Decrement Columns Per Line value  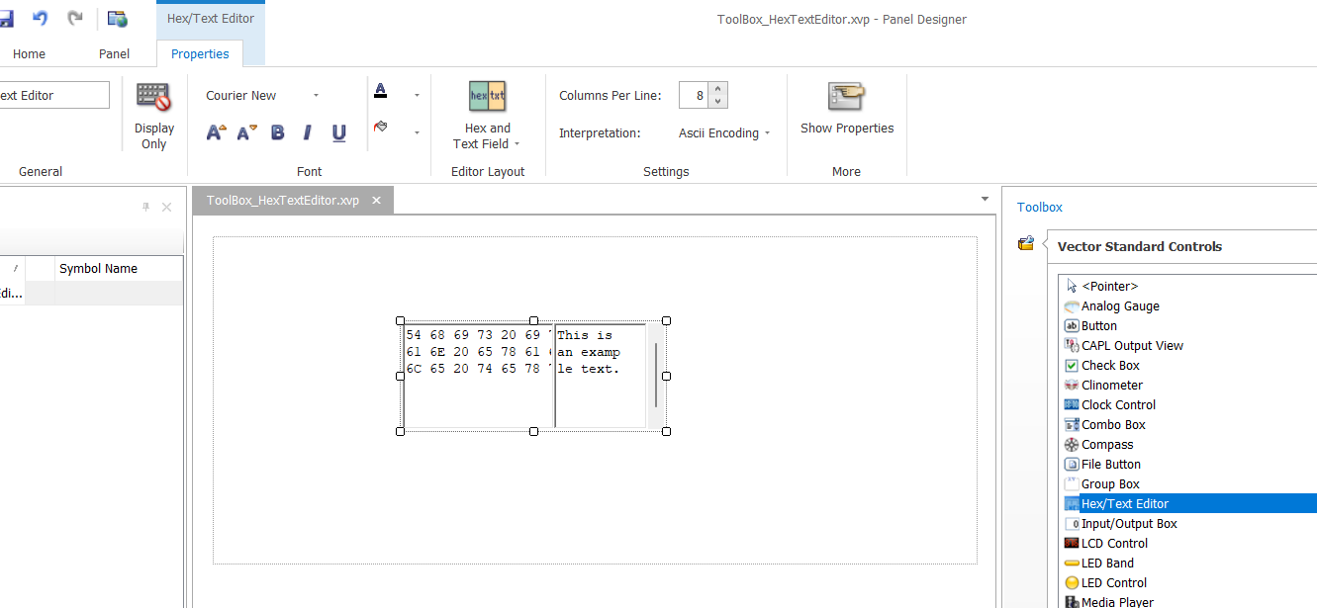tap(718, 103)
